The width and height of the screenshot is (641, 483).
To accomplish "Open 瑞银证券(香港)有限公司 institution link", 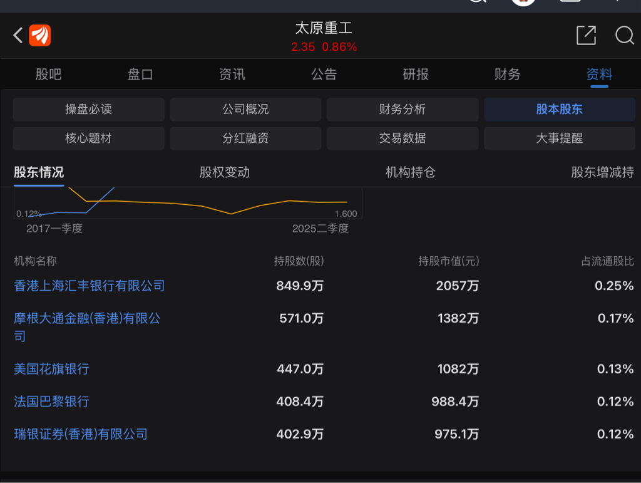I will (x=81, y=434).
